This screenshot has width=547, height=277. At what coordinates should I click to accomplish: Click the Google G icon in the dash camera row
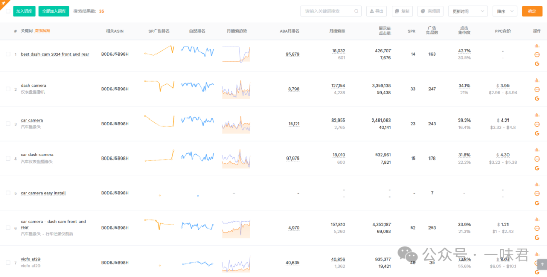click(537, 99)
